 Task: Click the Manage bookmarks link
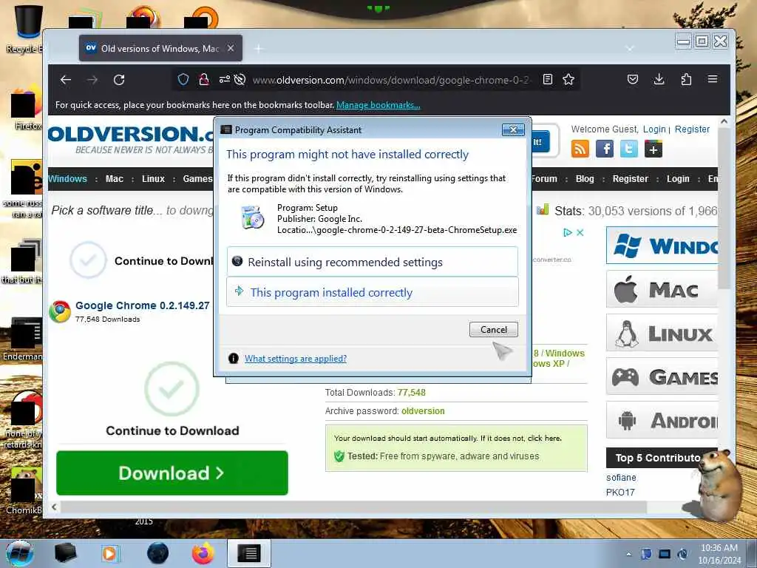[x=378, y=105]
